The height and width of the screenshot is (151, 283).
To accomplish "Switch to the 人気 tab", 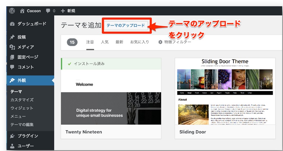I will click(105, 42).
